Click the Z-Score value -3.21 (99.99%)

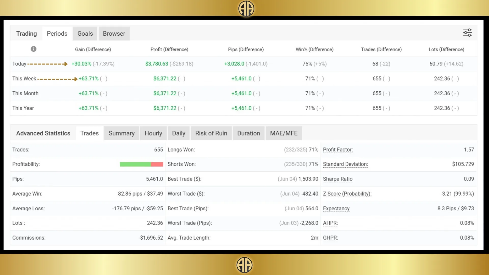point(457,194)
